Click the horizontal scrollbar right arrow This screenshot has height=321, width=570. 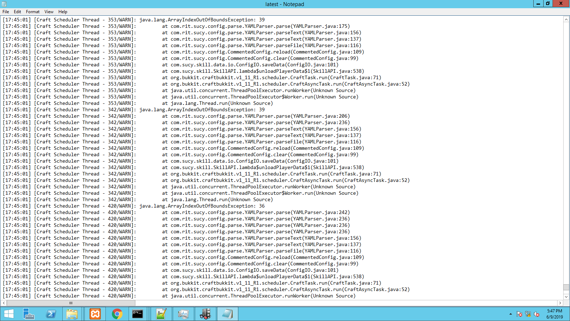(x=560, y=303)
